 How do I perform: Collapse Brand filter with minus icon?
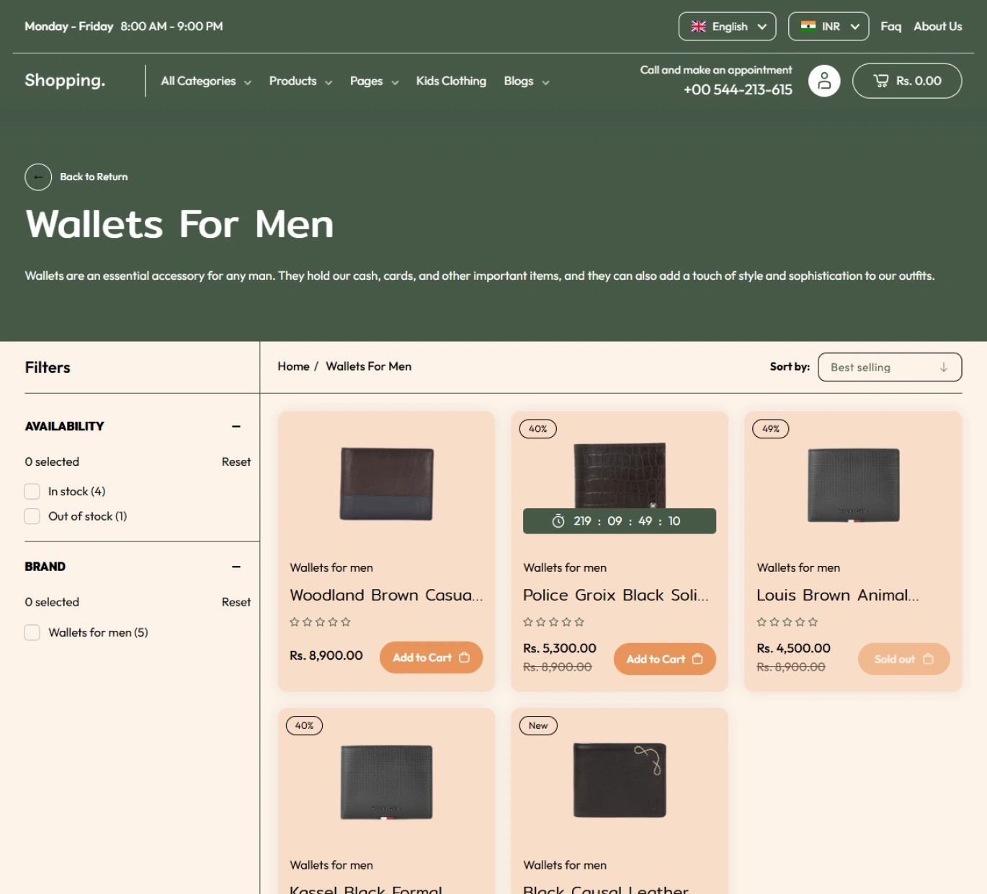pos(236,567)
